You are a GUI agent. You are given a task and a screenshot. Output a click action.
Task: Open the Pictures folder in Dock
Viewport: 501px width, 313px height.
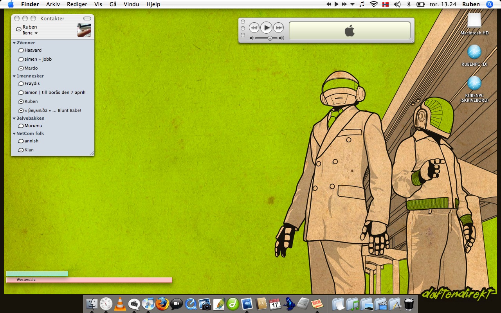367,304
